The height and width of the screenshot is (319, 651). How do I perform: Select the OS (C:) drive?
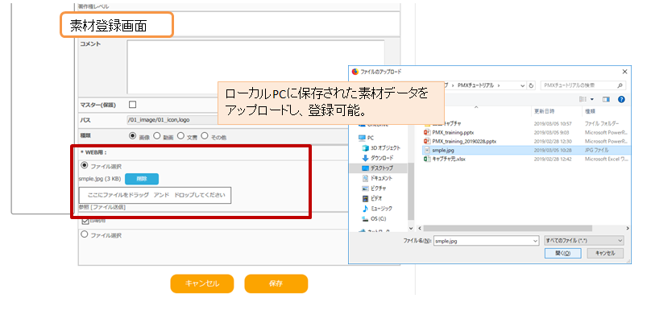[374, 218]
